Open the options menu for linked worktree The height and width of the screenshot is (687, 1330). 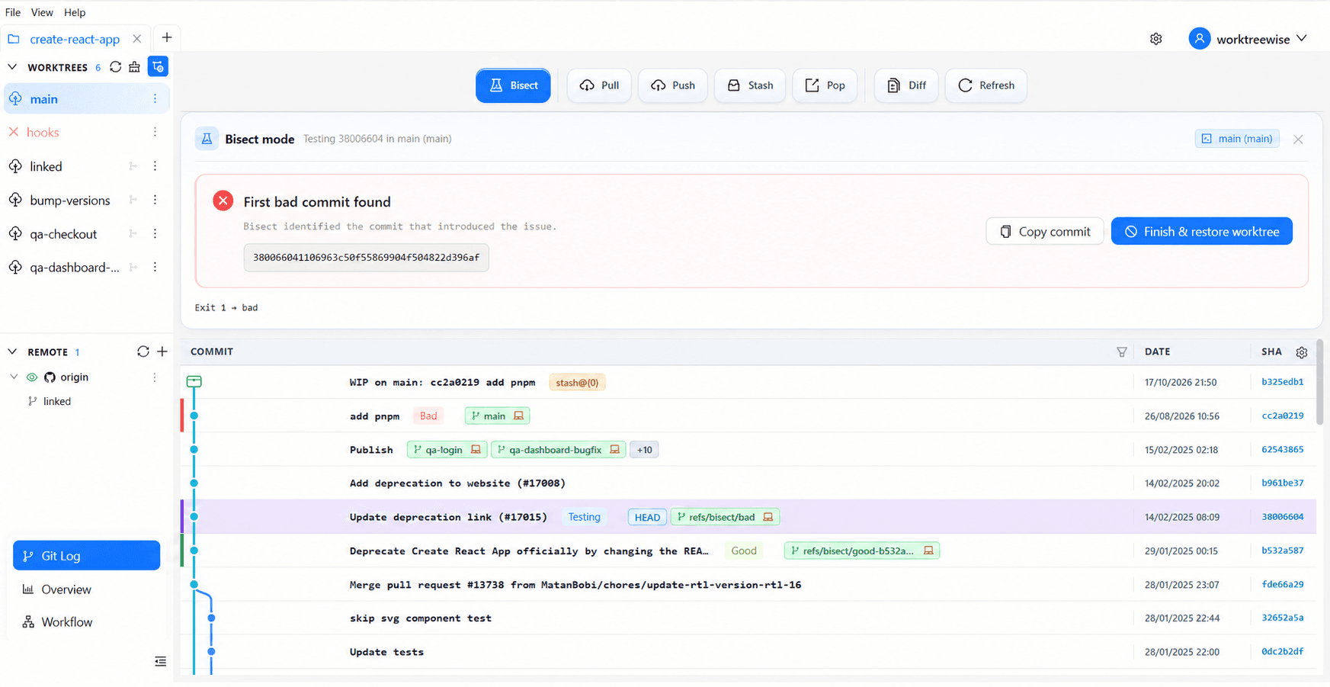click(x=155, y=166)
